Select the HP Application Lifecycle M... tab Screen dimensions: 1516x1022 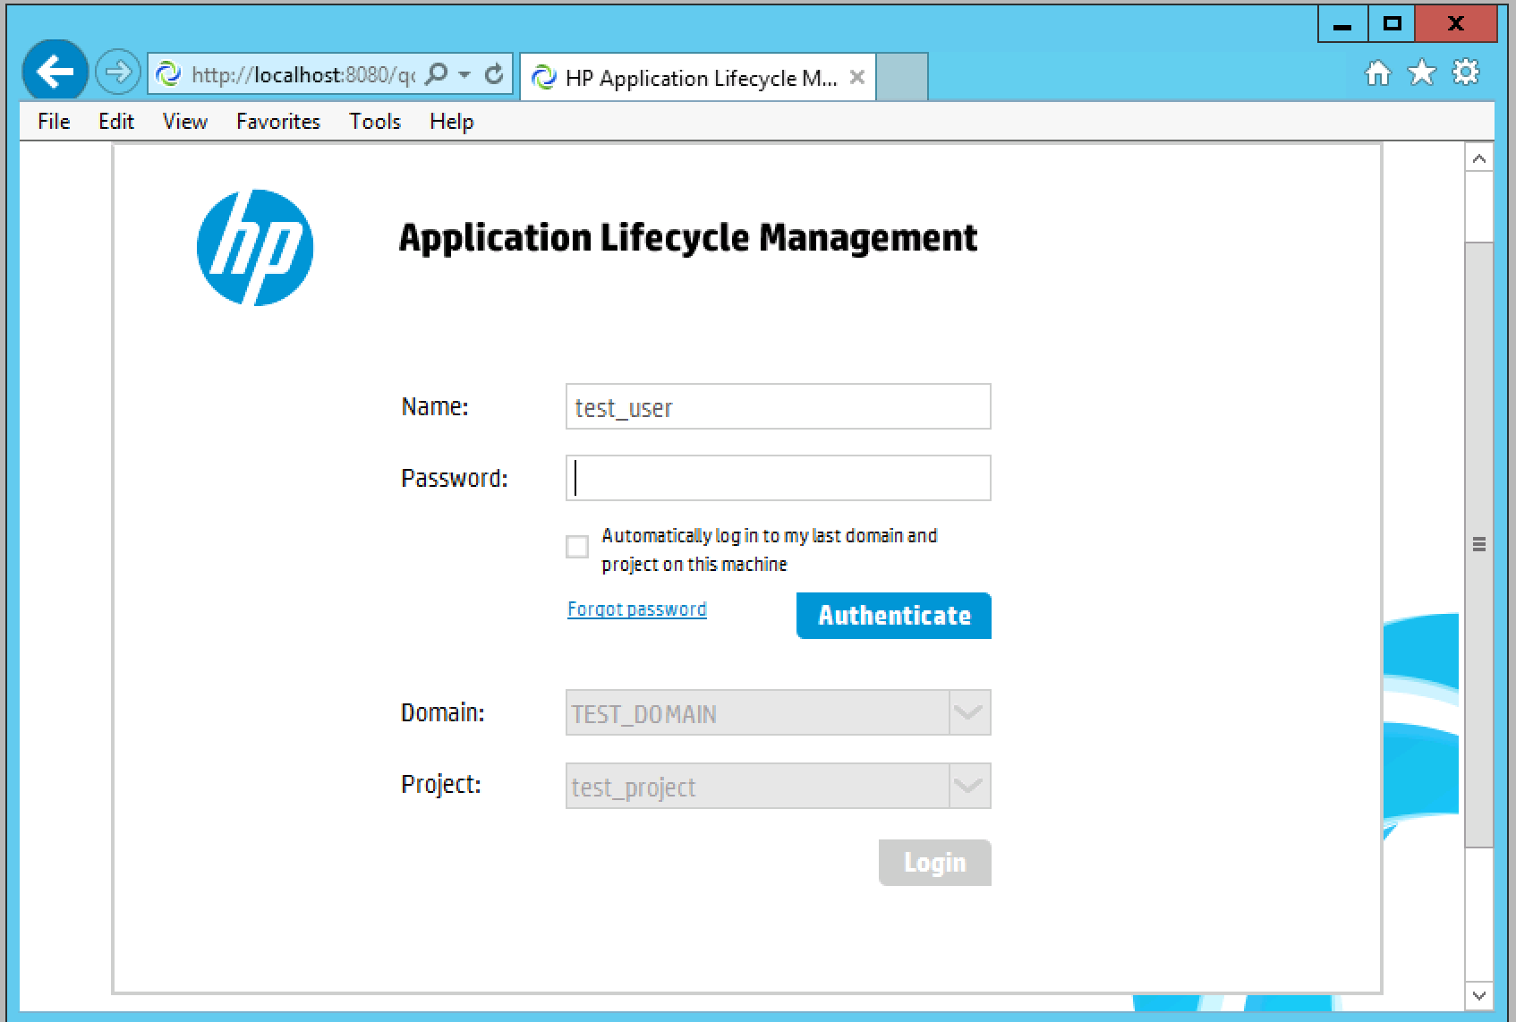click(x=697, y=77)
